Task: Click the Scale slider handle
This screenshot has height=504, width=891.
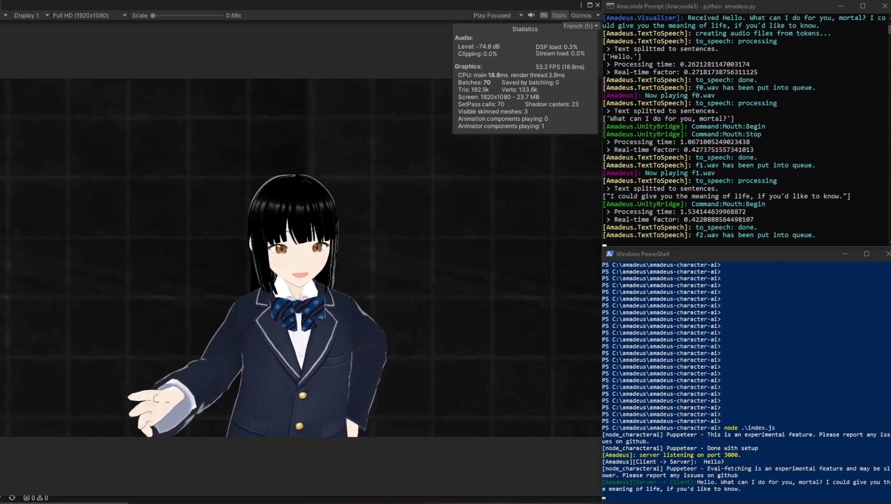Action: point(153,15)
